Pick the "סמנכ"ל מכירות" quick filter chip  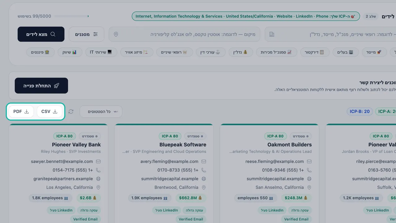point(277,52)
